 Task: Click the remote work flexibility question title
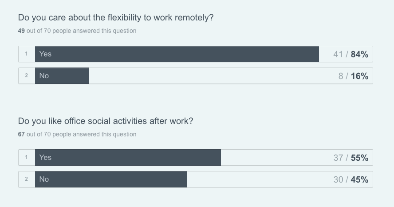click(x=116, y=18)
